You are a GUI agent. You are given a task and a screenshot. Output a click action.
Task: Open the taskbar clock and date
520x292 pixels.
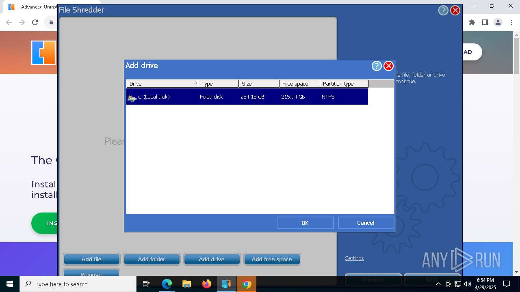pos(485,284)
